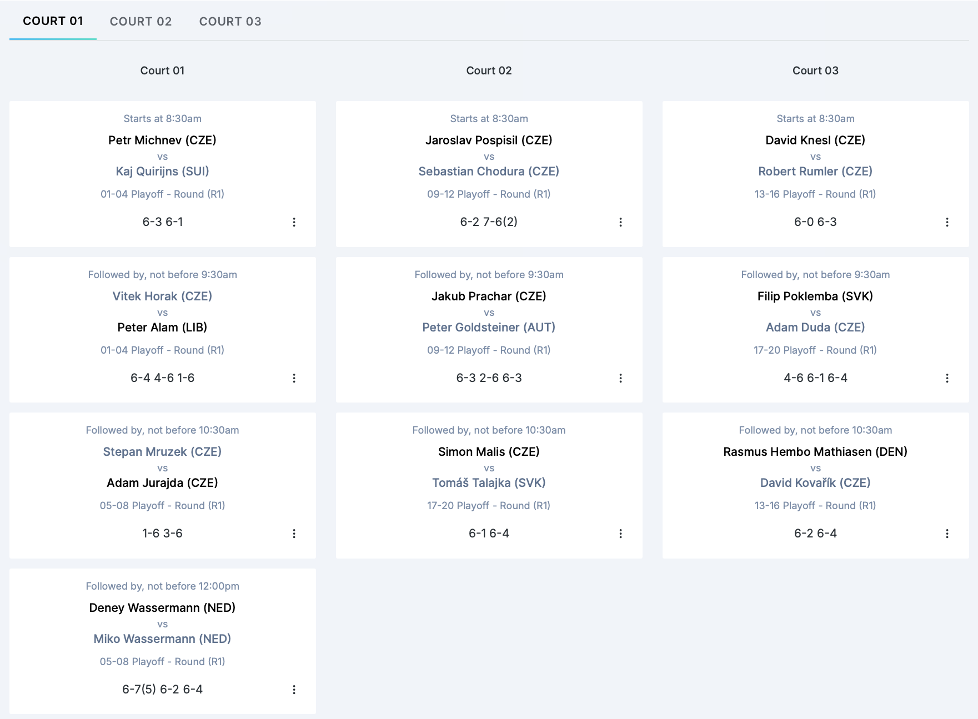Click the 6-3 6-1 score of first match
978x719 pixels.
point(162,222)
